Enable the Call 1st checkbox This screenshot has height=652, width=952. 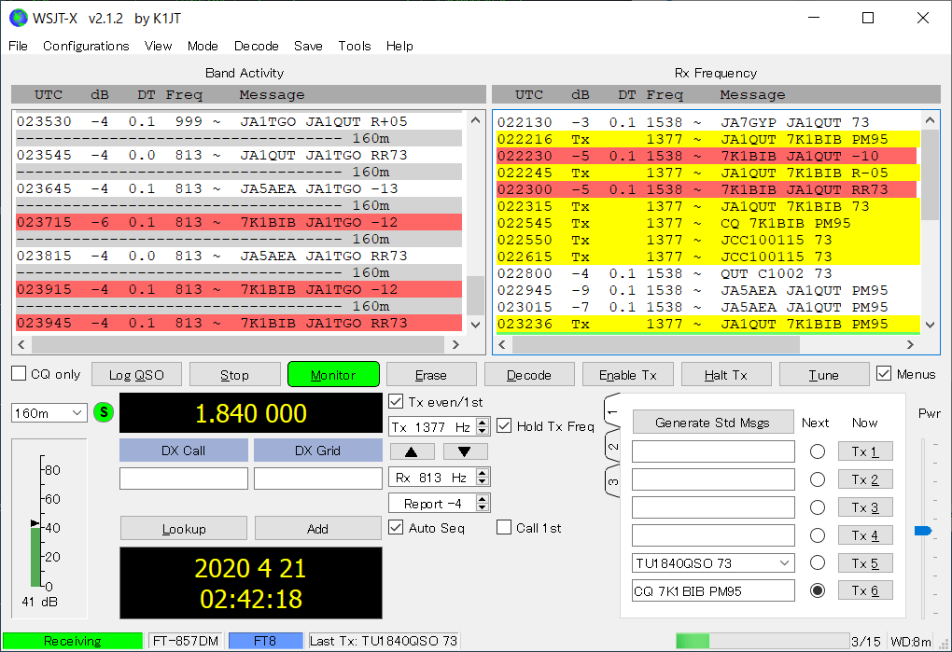pos(504,528)
